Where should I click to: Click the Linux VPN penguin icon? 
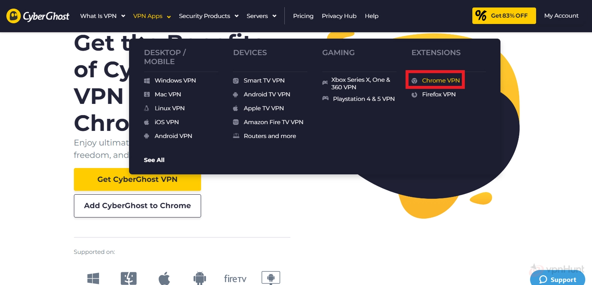tap(147, 108)
